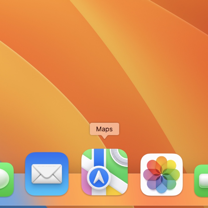Click the "Maps" tooltip label
Screen dimensions: 208x208
pos(104,129)
